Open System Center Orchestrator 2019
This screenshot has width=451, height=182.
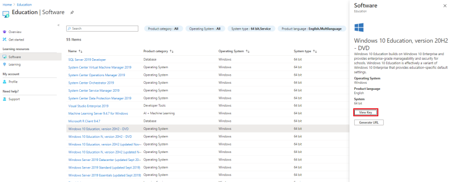coord(91,83)
